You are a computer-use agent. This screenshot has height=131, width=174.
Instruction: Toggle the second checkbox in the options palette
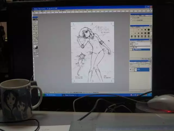132,20
